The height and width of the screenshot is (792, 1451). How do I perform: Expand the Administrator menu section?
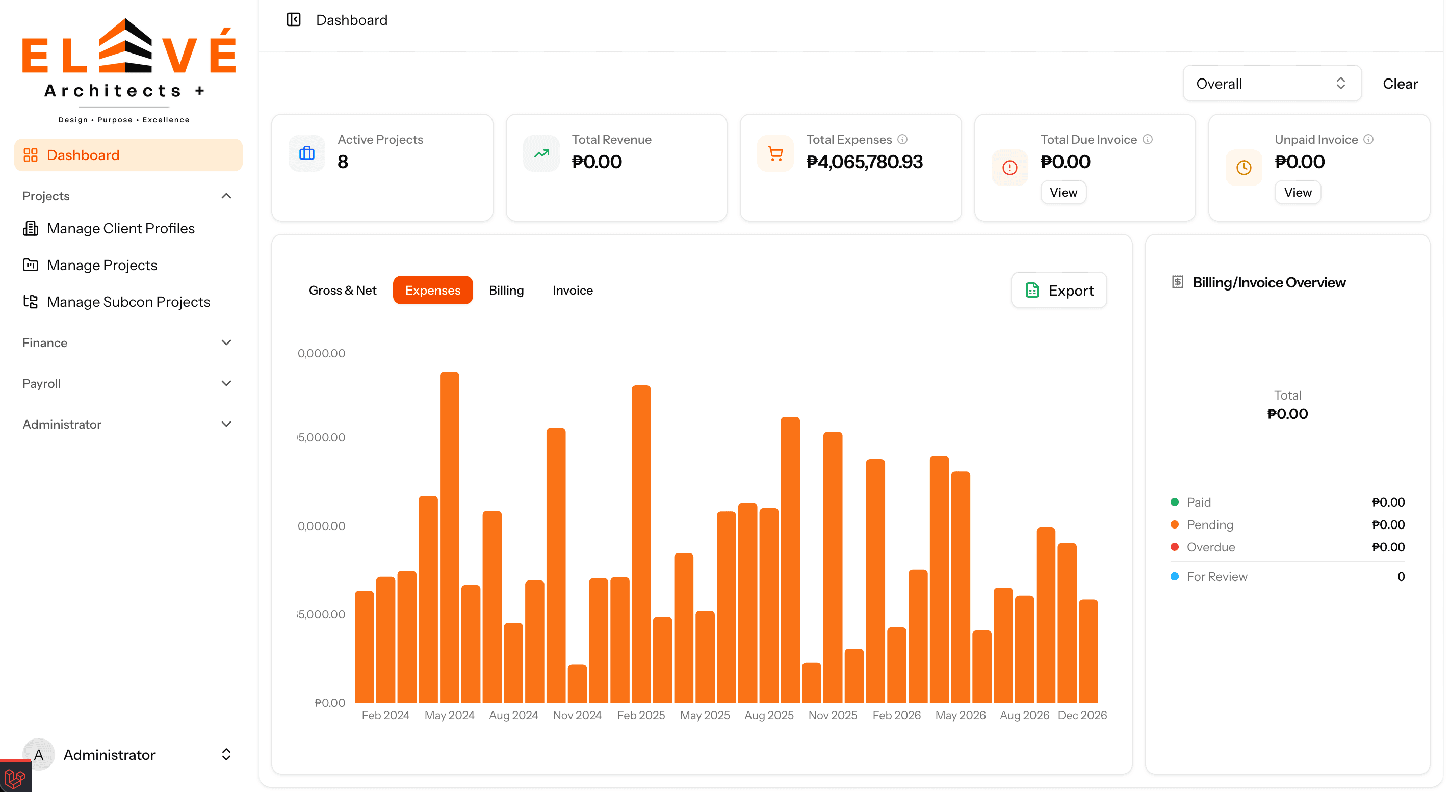pos(128,425)
